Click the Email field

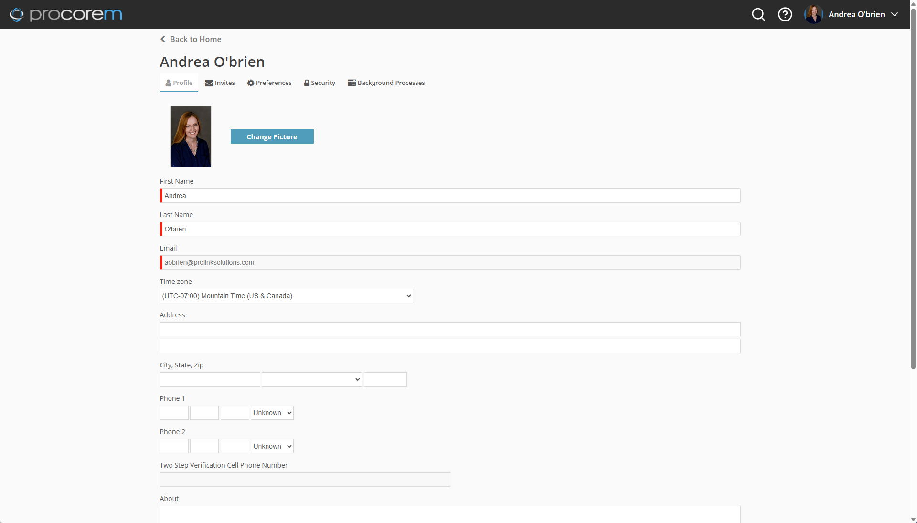click(x=450, y=262)
